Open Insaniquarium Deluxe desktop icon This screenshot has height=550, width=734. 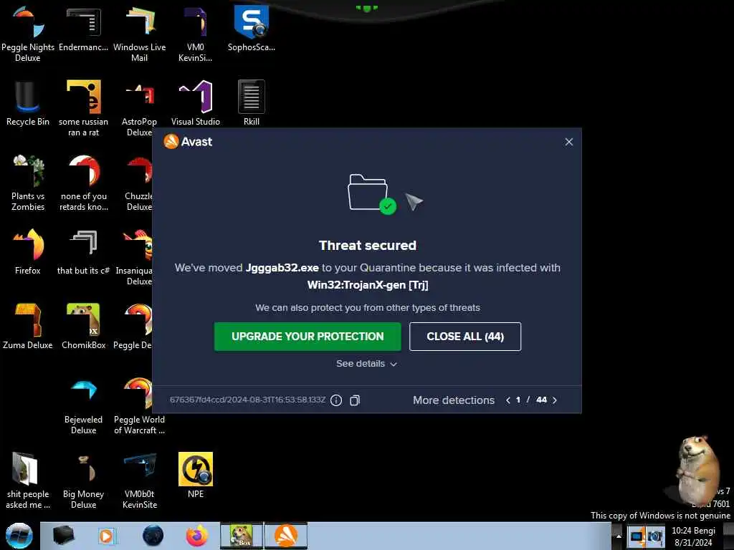point(135,256)
